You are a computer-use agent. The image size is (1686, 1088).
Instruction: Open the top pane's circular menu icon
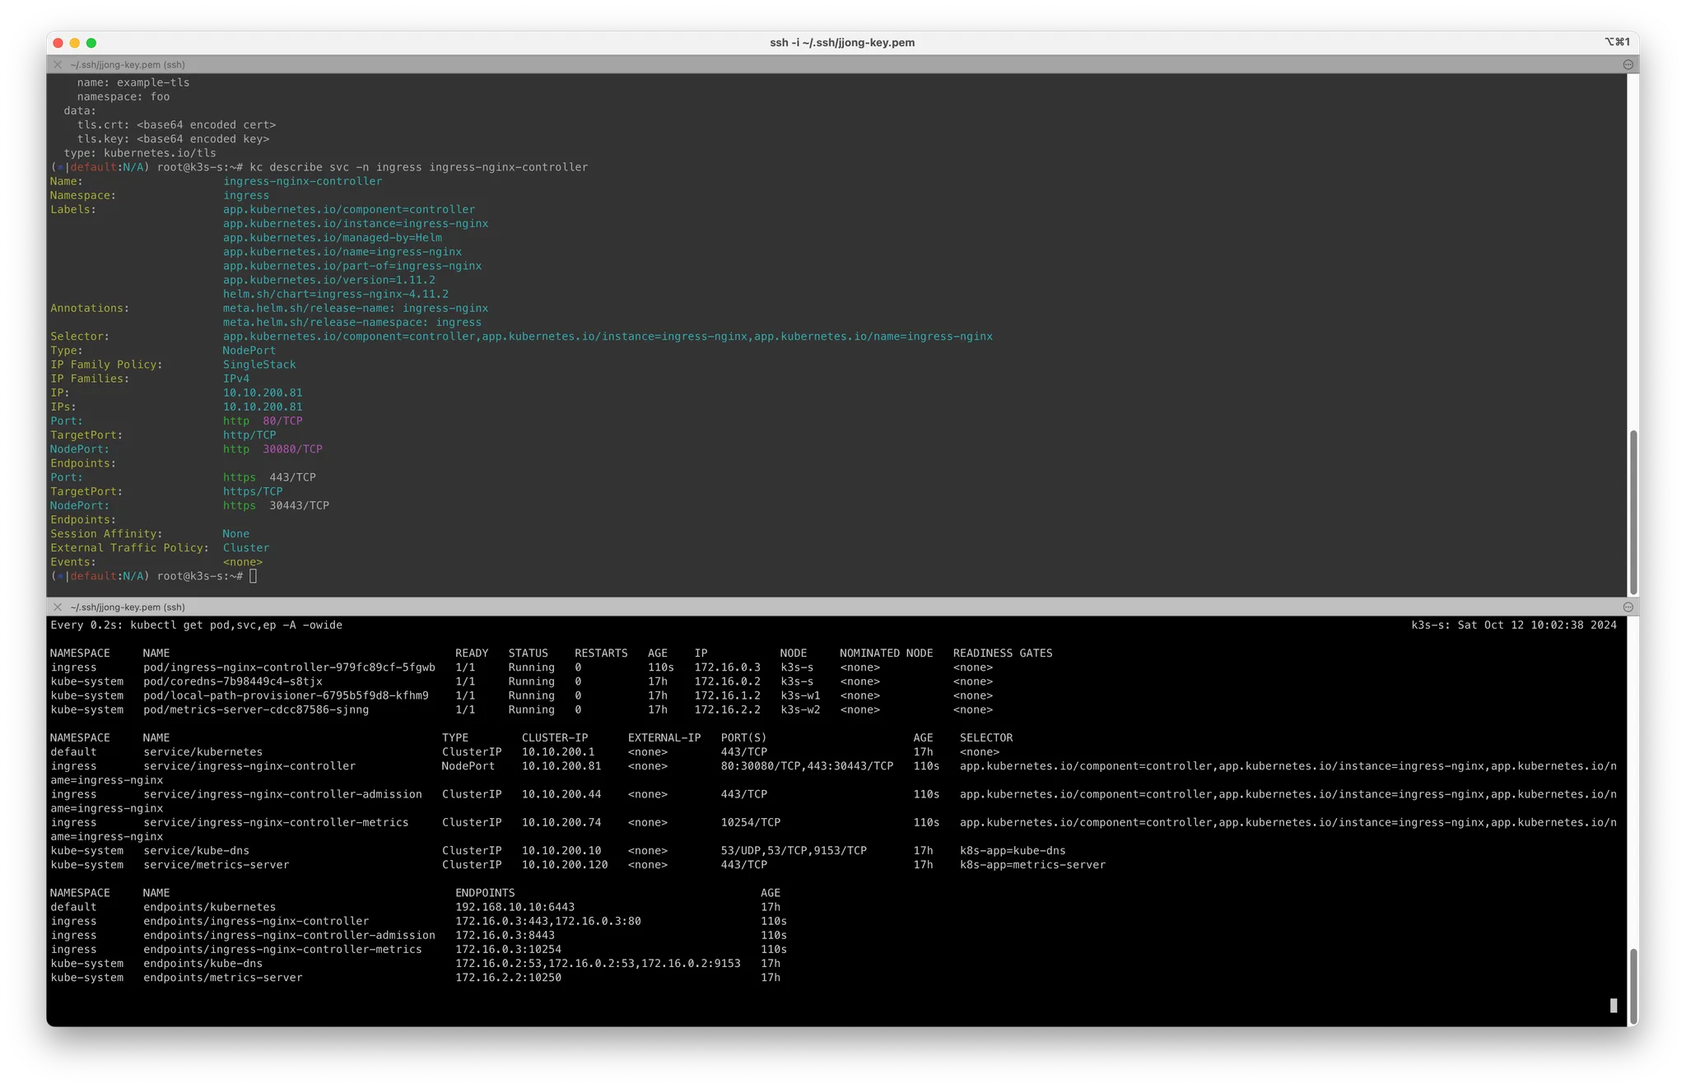[1628, 64]
